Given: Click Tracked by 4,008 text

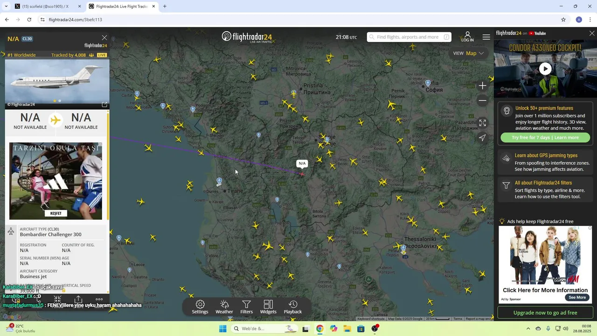Looking at the screenshot, I should point(69,55).
